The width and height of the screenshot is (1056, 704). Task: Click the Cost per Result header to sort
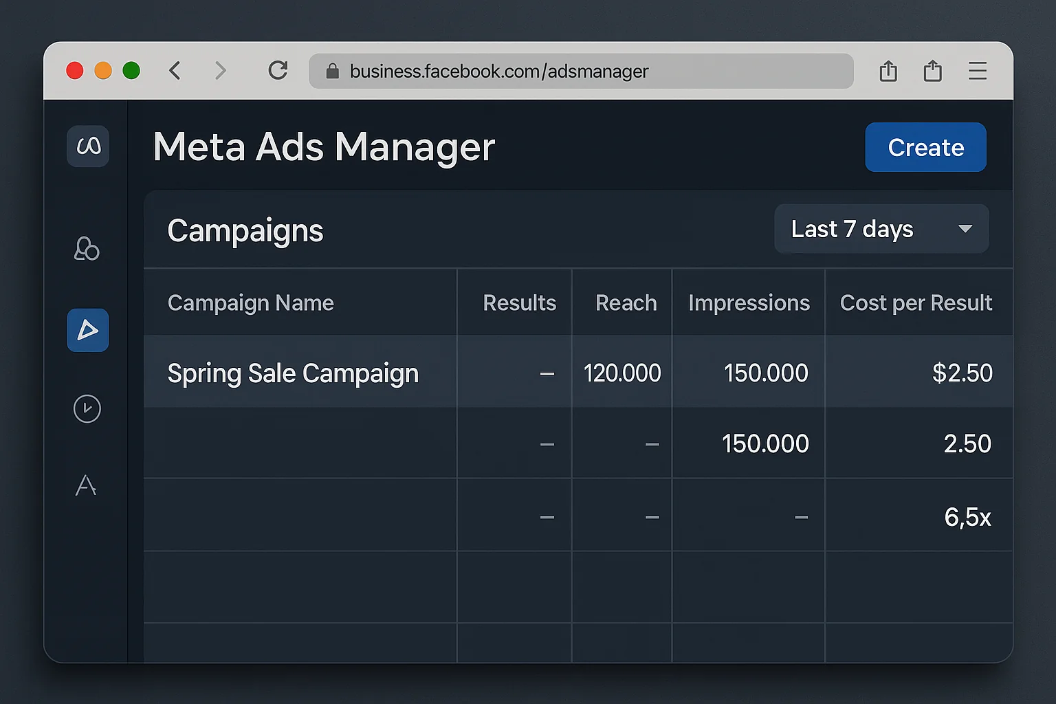916,302
